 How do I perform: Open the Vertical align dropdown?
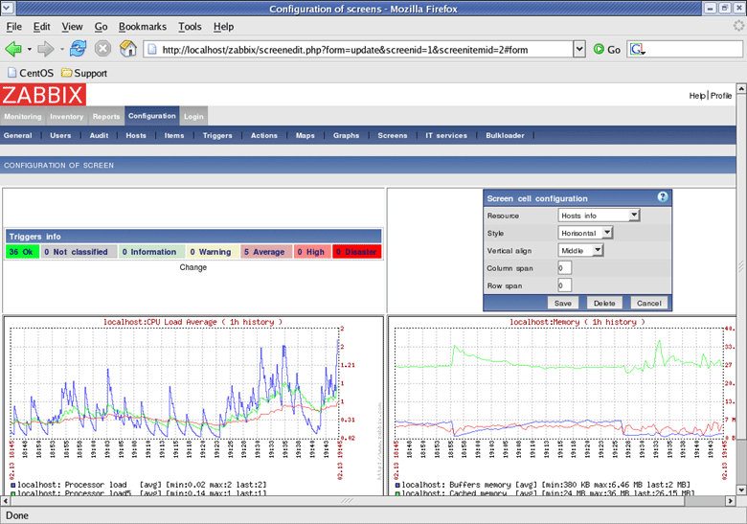pos(581,250)
